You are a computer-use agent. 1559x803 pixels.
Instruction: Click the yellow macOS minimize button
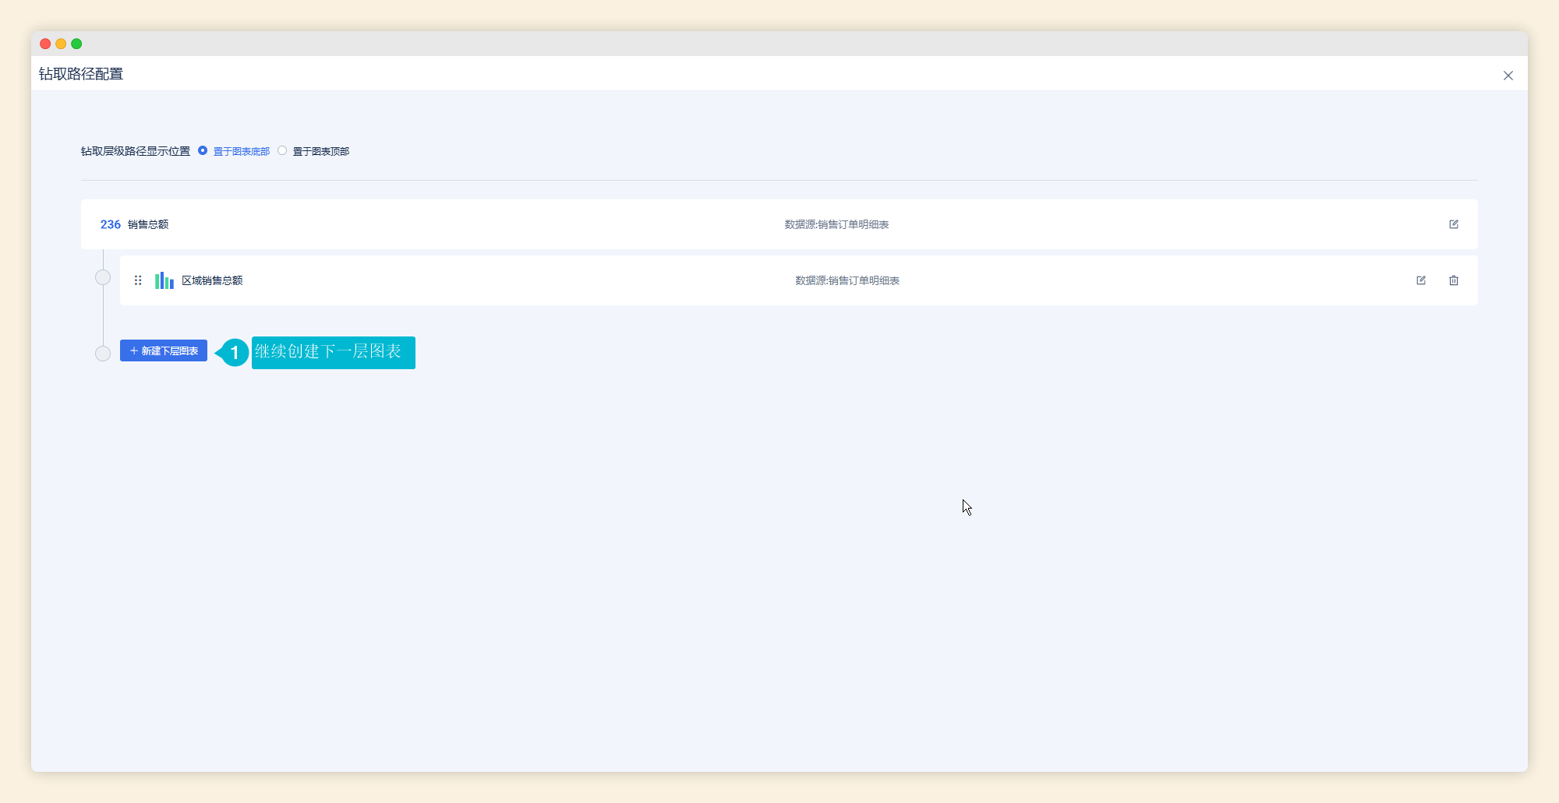[61, 44]
